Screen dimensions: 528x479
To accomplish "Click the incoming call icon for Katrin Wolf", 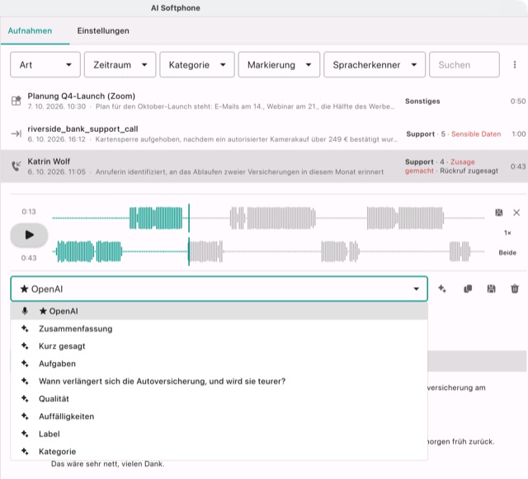I will pos(16,166).
